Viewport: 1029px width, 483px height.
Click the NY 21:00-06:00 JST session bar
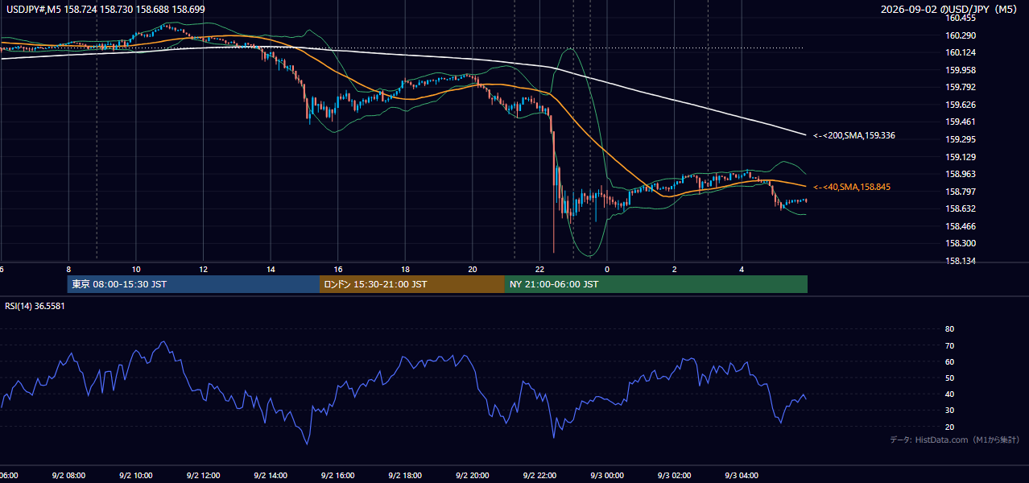(656, 284)
